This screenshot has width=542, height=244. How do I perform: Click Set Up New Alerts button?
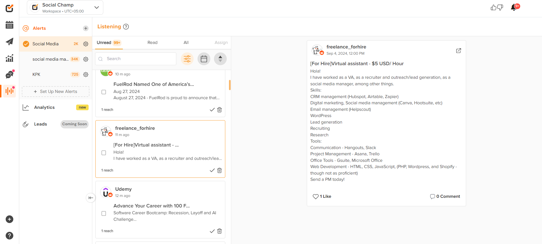55,92
